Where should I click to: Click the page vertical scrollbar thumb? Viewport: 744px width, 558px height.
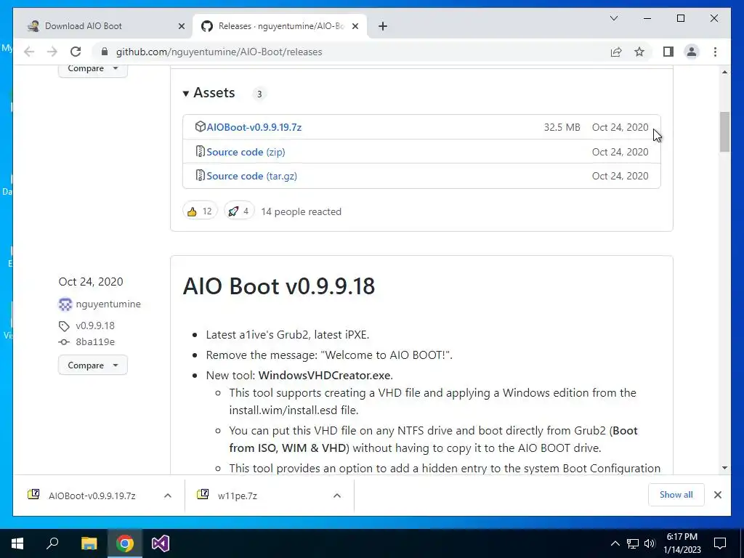724,132
